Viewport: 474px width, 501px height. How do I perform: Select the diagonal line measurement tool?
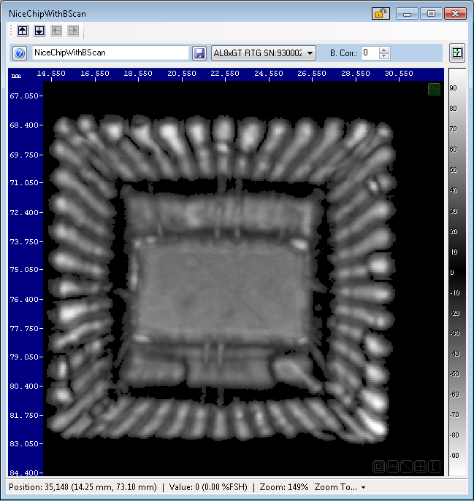pos(407,466)
